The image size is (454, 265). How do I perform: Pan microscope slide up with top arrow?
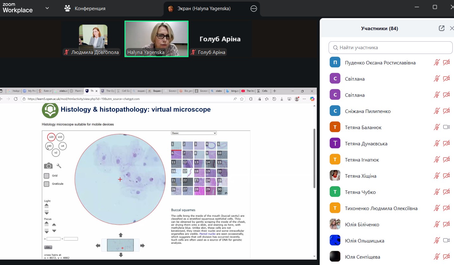point(120,235)
